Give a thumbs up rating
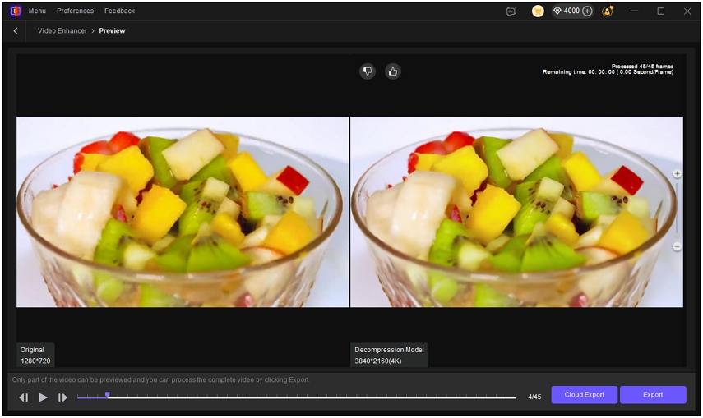703x418 pixels. coord(393,71)
